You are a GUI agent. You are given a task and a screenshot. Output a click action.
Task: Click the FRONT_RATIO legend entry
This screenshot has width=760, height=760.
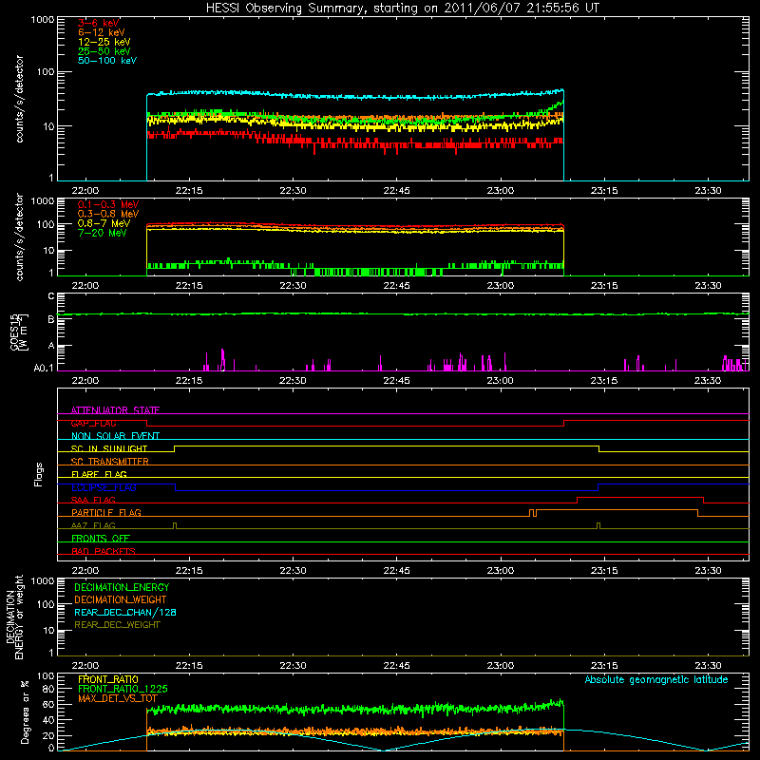tap(108, 679)
